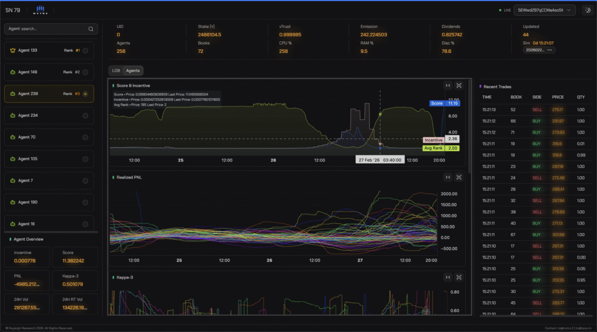Click the crown icon beside Agent 133
This screenshot has height=332, width=597.
click(12, 51)
